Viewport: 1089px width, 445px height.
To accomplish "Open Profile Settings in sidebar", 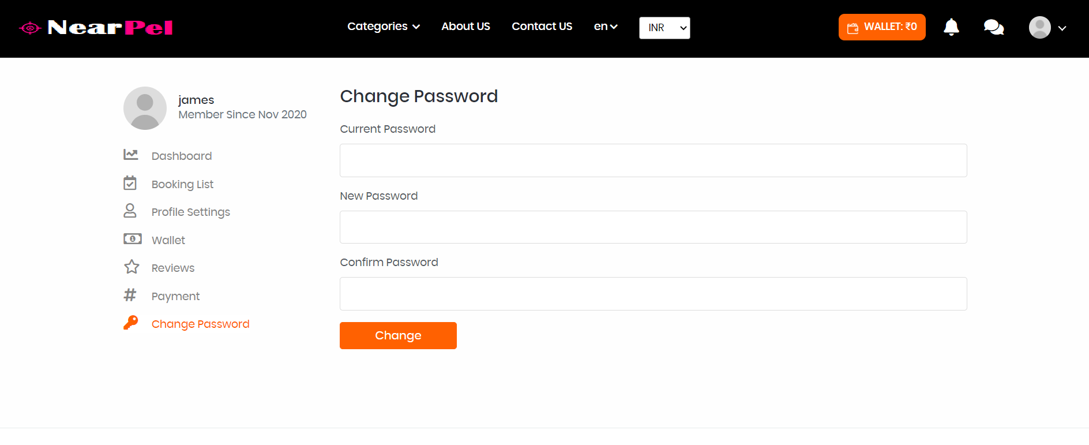I will pos(190,212).
